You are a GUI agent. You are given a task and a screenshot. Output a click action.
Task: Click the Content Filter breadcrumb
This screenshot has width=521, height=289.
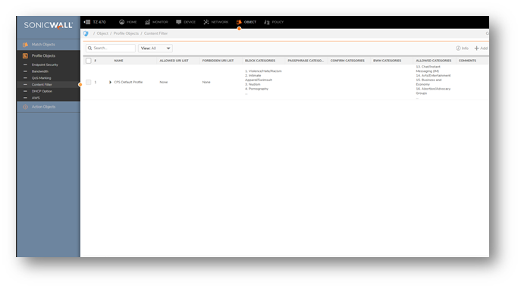155,33
